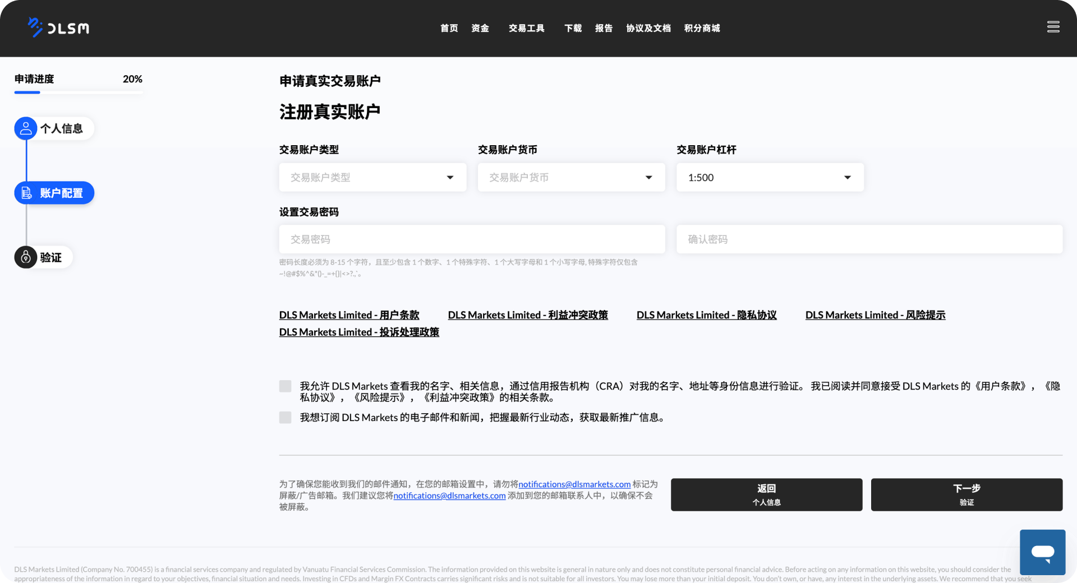Select 协议及文档 in the navigation bar

pos(648,28)
